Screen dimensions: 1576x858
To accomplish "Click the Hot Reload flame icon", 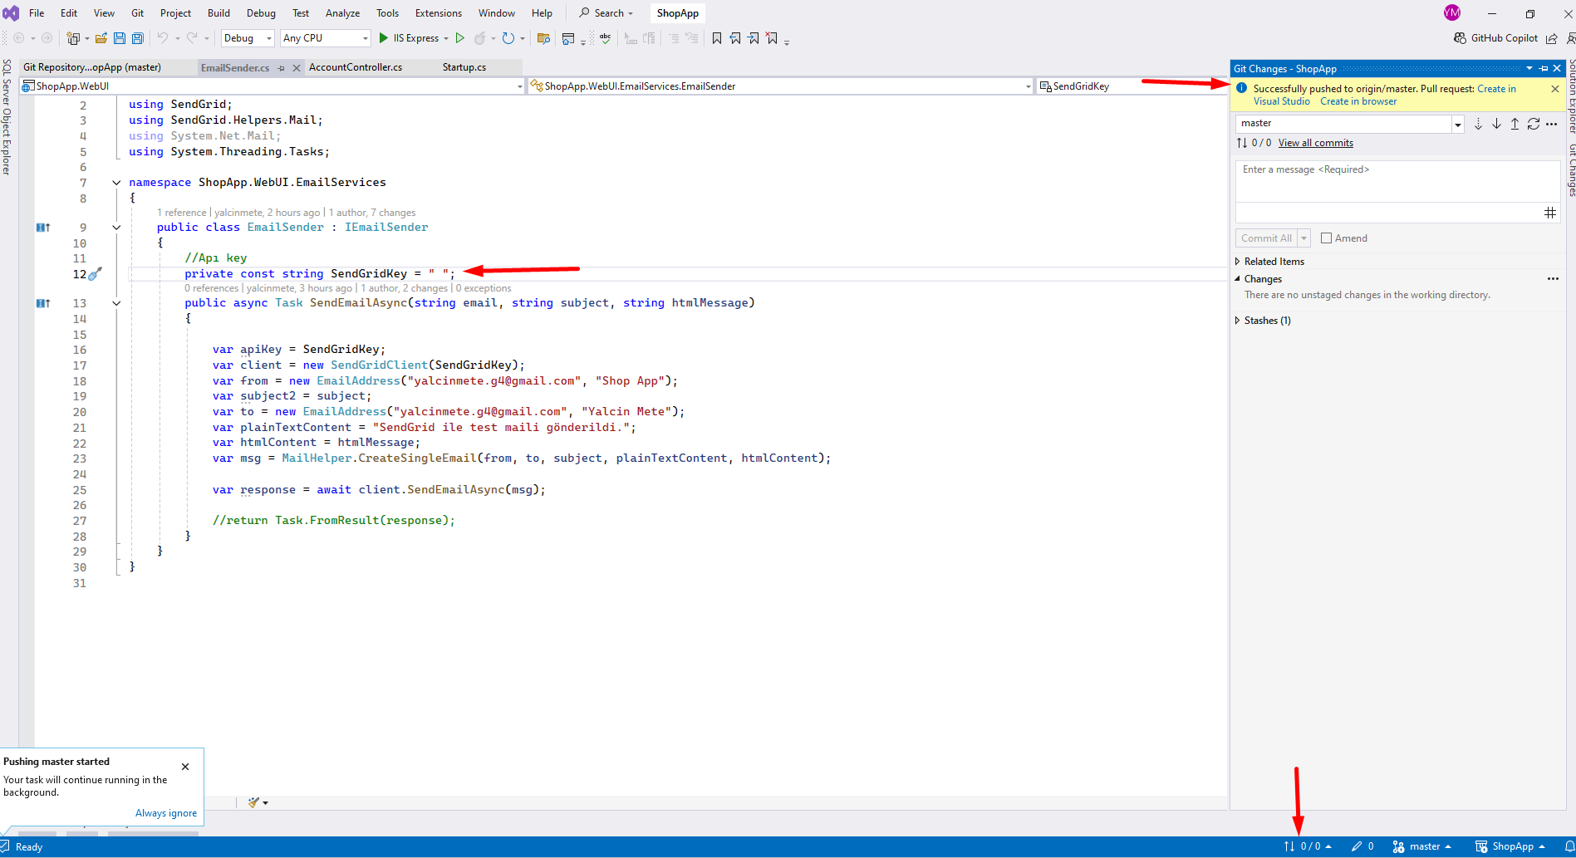I will (479, 38).
